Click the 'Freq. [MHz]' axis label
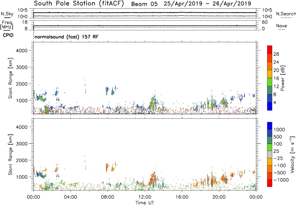 point(7,25)
